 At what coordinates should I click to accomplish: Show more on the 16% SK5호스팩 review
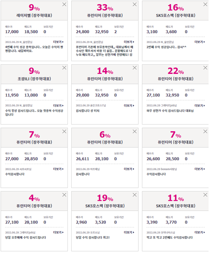(200, 42)
